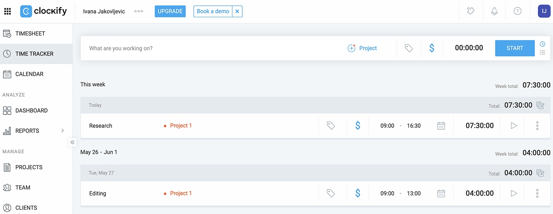Open the apps grid menu icon
The width and height of the screenshot is (553, 214).
7,12
